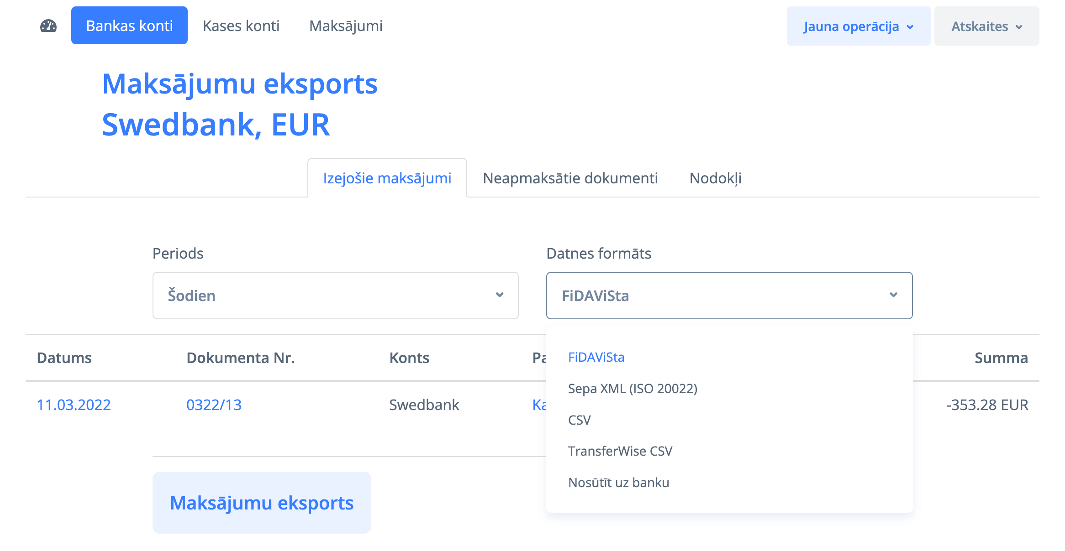Viewport: 1065px width, 551px height.
Task: Click the dashboard gauge icon
Action: [48, 26]
